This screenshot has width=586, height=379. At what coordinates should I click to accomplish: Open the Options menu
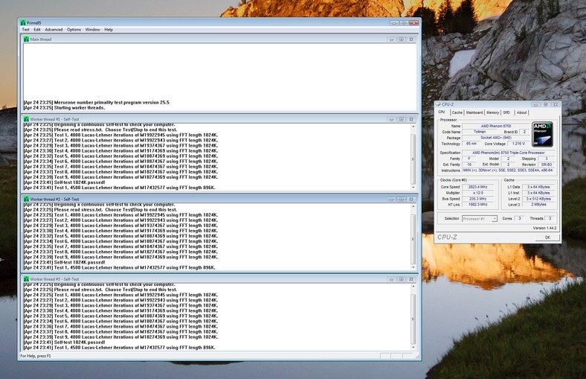coord(74,30)
